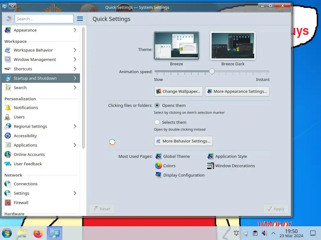321x240 pixels.
Task: Select the Breeze theme thumbnail
Action: tap(176, 46)
